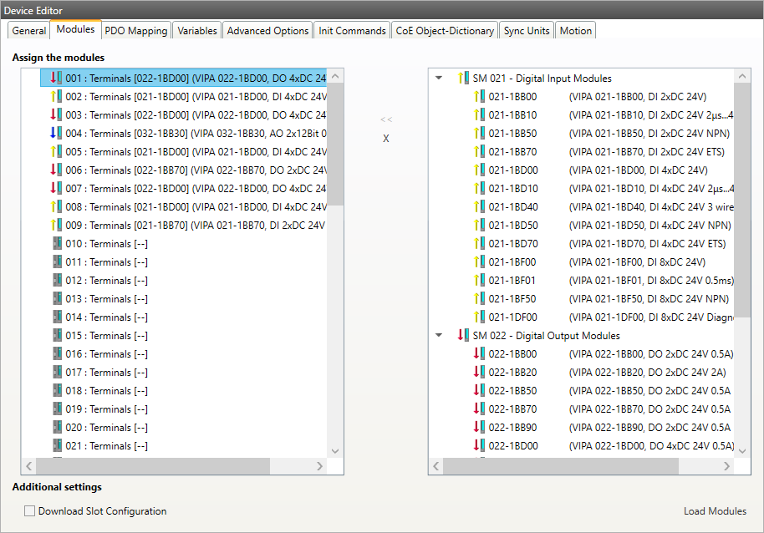Image resolution: width=764 pixels, height=533 pixels.
Task: Click the red arrow icon of slot 001
Action: [x=56, y=78]
